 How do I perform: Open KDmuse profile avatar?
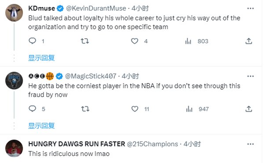pyautogui.click(x=14, y=13)
